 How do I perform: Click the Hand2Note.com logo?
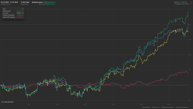(7, 102)
